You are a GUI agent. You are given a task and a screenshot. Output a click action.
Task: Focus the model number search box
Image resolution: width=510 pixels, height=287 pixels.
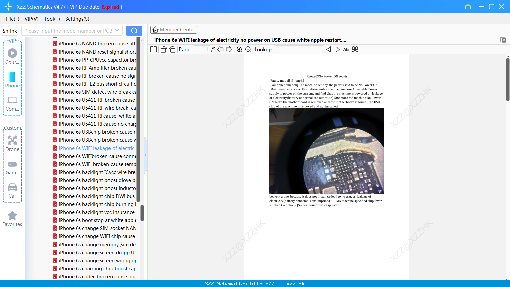tap(68, 31)
